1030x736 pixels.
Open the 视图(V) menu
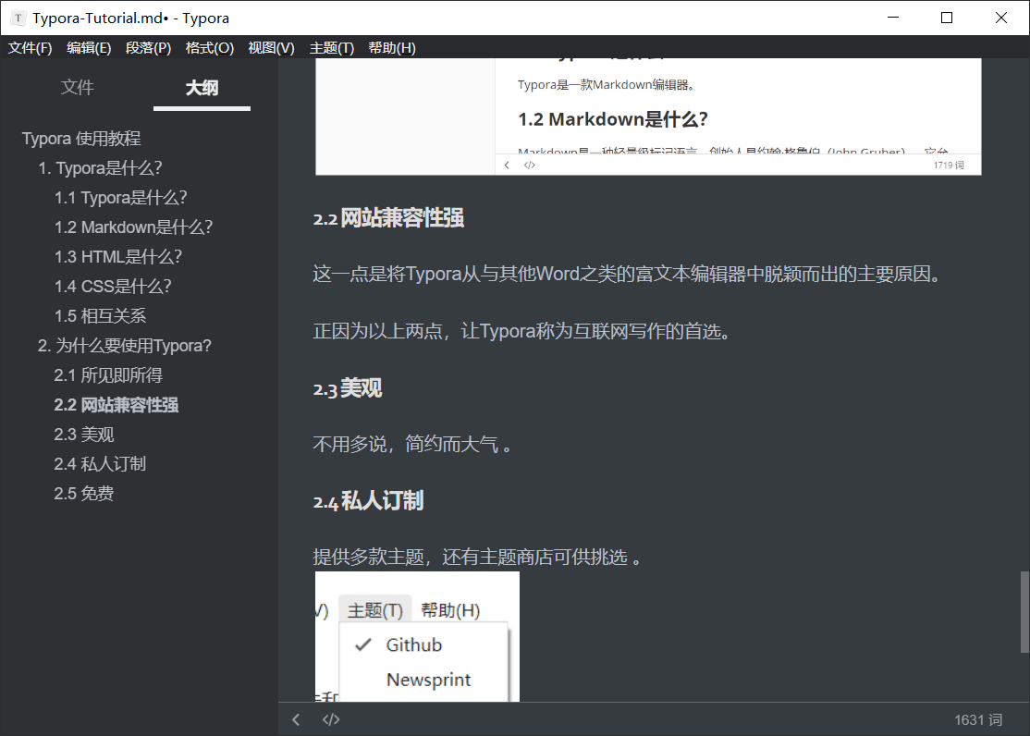pos(271,48)
